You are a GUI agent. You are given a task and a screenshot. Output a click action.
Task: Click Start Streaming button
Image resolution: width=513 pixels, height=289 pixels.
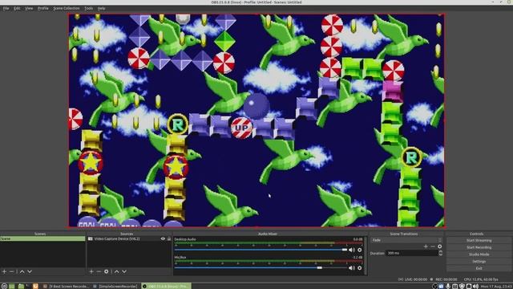479,241
